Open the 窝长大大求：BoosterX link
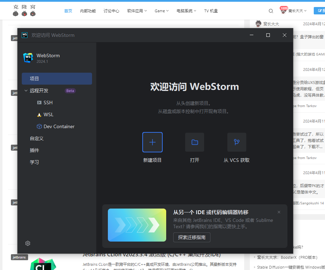The width and height of the screenshot is (325, 270). tap(287, 257)
